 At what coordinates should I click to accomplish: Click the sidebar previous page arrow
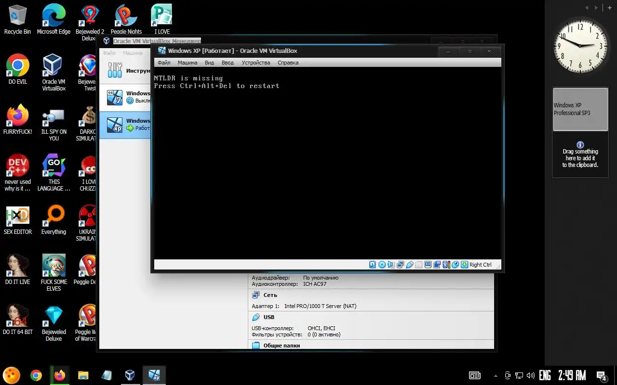[587, 7]
